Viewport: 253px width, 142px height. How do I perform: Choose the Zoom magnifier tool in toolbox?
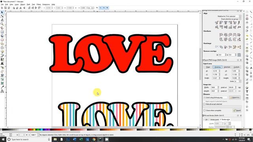[2, 24]
